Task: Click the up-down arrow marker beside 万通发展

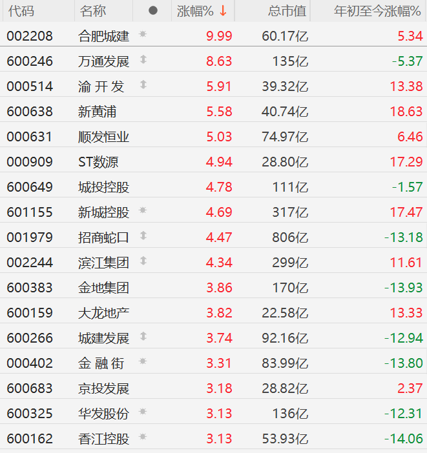Action: [x=143, y=59]
